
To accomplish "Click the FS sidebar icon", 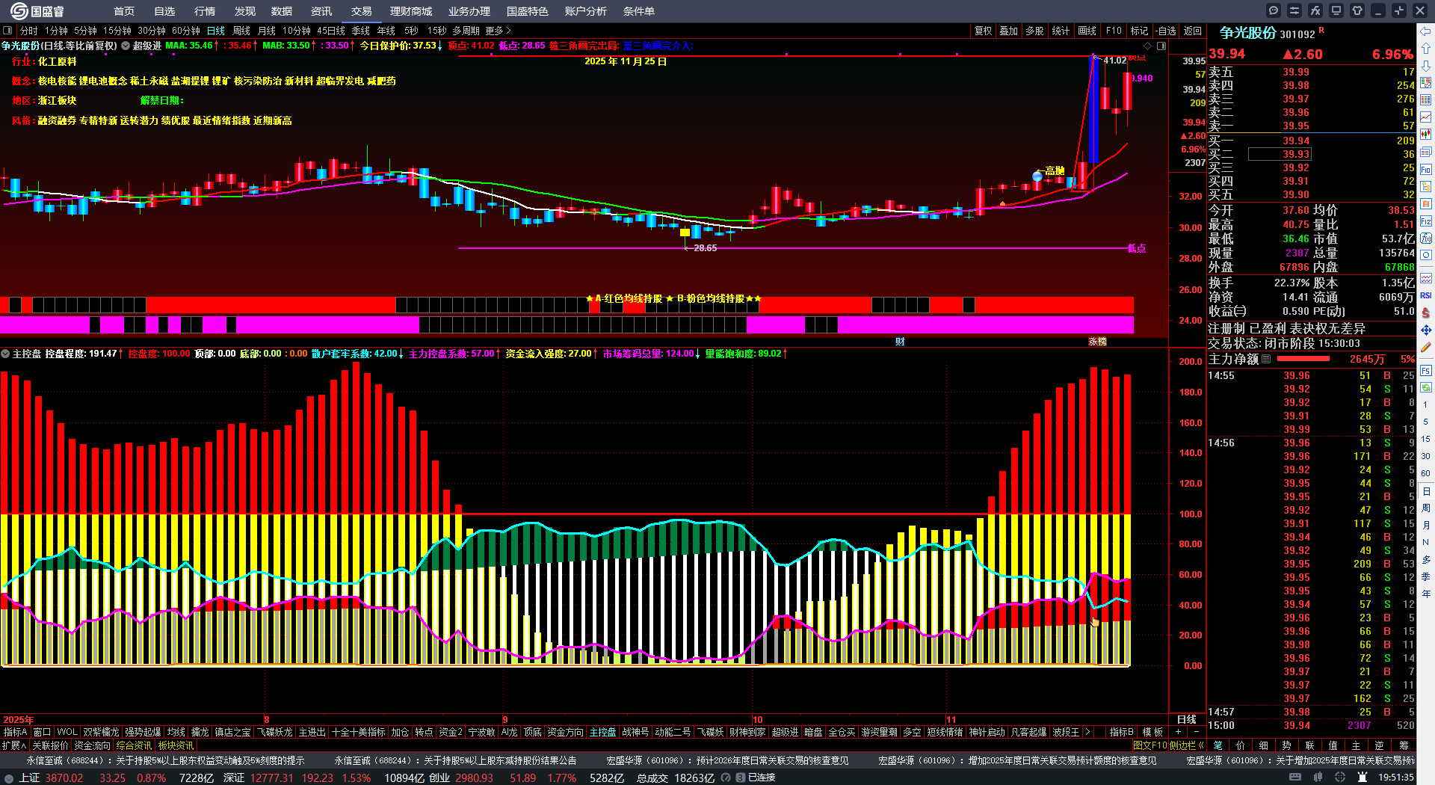I will [1426, 370].
